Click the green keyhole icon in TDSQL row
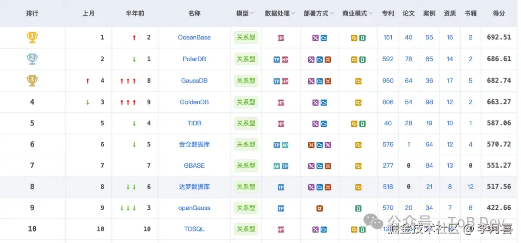This screenshot has width=521, height=243. point(362,229)
